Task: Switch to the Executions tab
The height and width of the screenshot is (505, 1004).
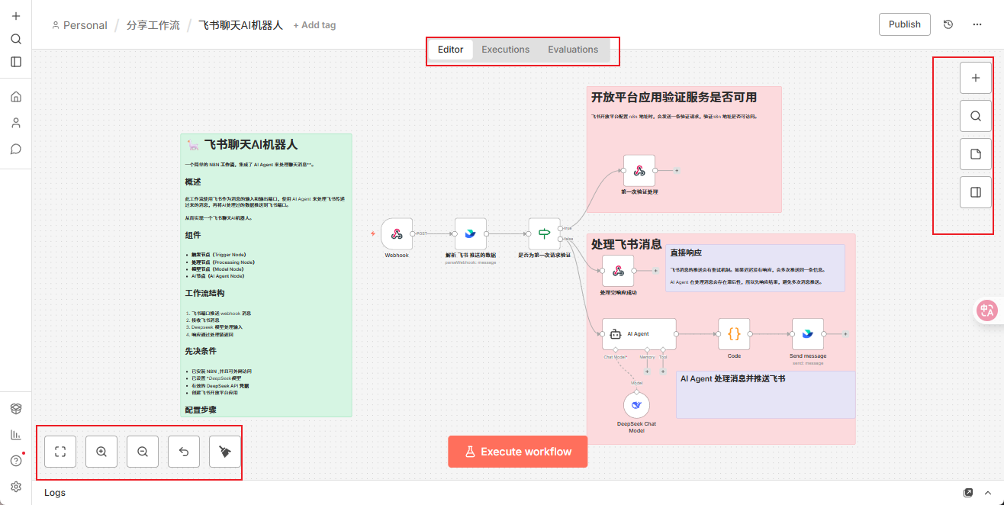Action: point(505,50)
